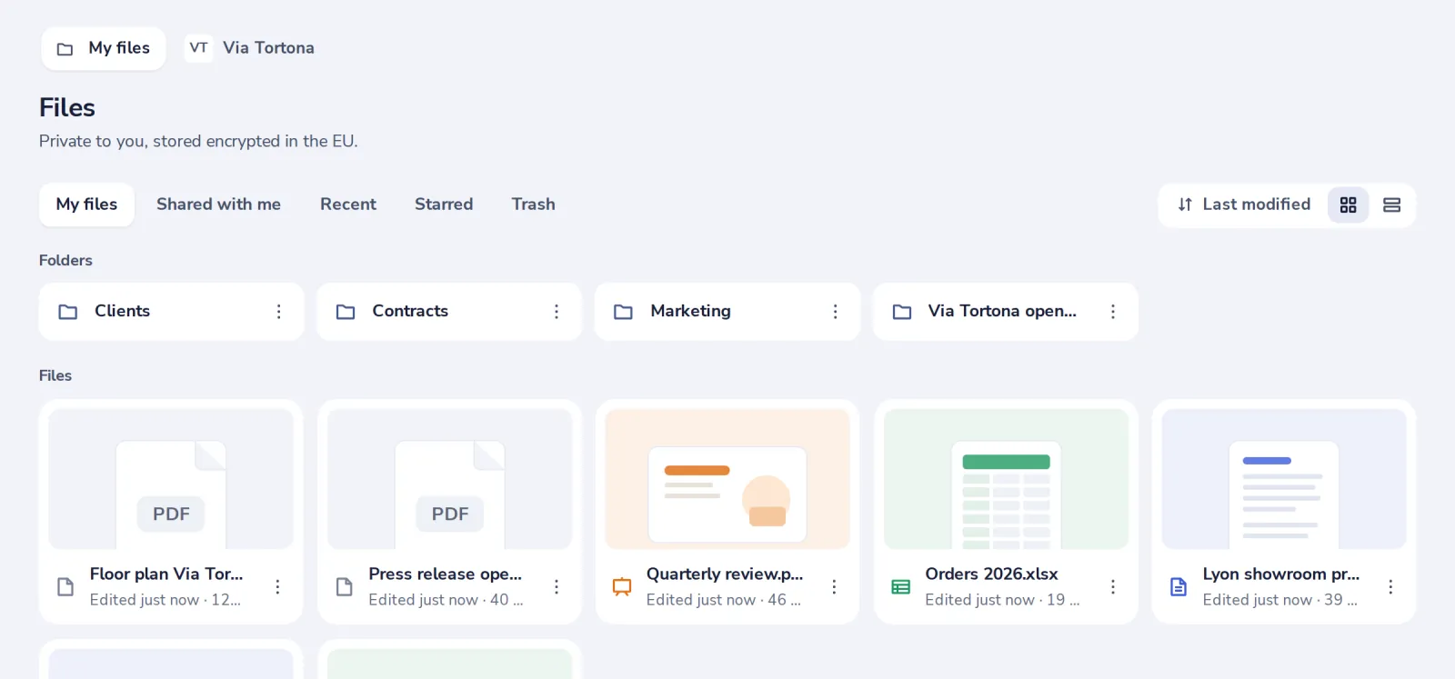Go to the Starred tab
Image resolution: width=1455 pixels, height=679 pixels.
tap(444, 205)
